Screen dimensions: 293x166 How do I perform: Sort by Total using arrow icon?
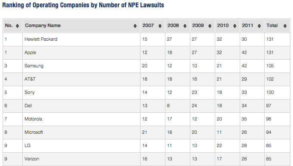coord(285,26)
